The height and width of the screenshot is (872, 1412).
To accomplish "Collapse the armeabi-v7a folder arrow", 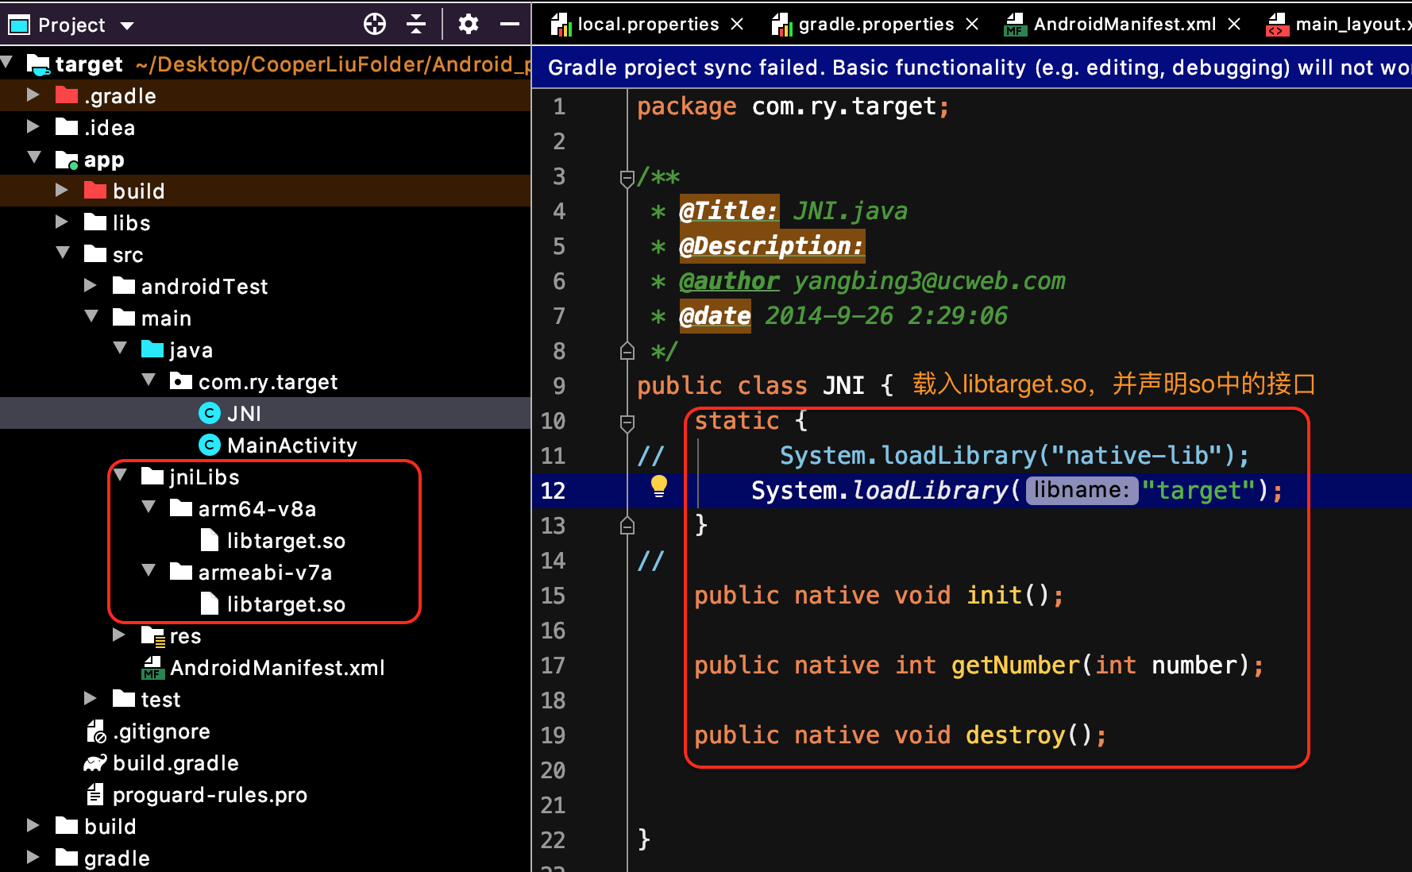I will coord(149,570).
